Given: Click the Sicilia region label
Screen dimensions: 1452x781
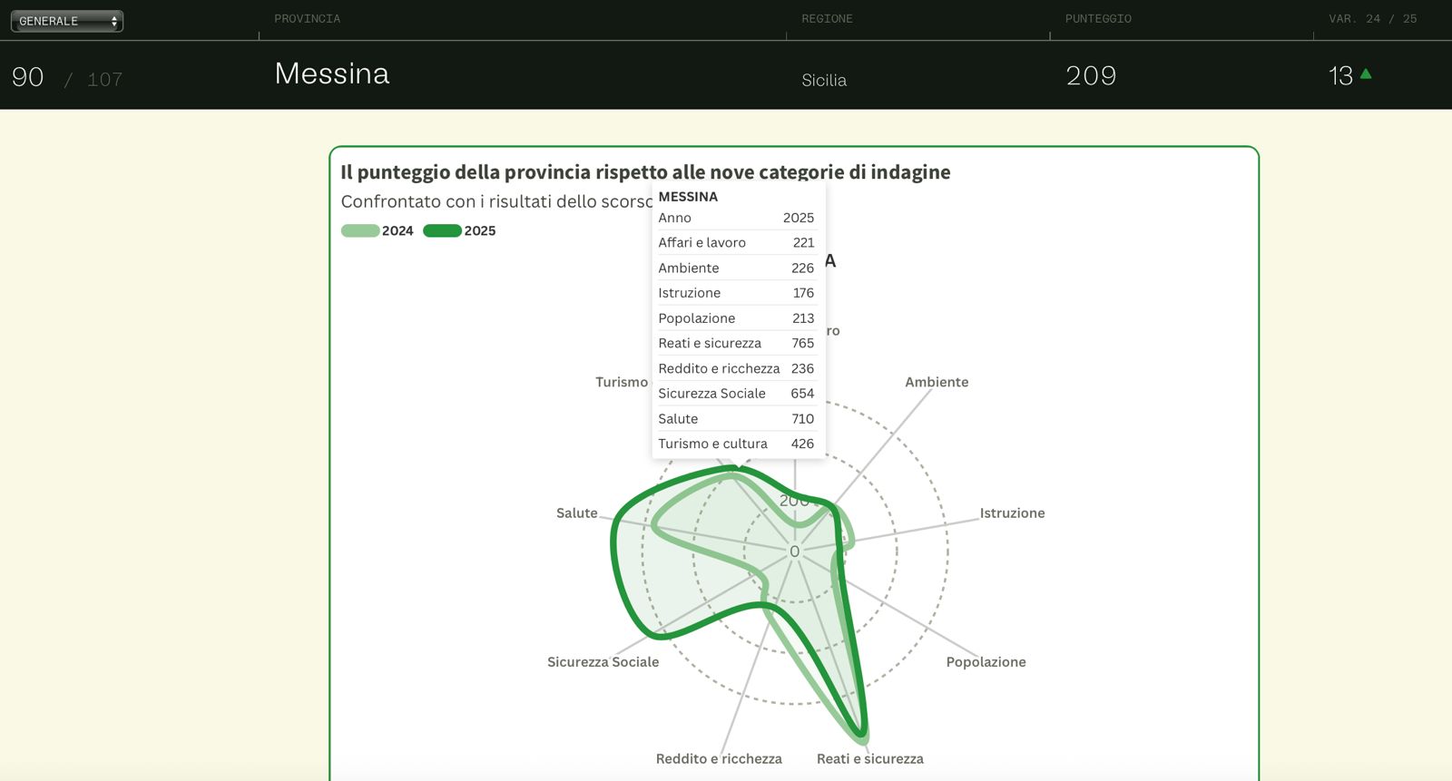Looking at the screenshot, I should point(824,81).
